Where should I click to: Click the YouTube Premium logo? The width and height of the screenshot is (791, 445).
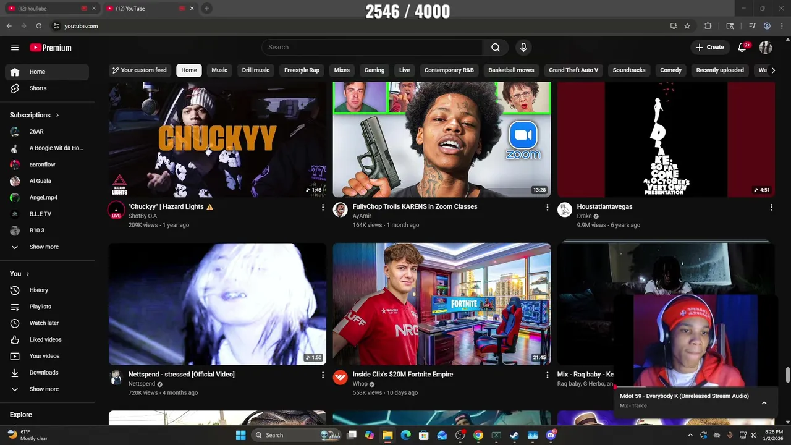51,48
